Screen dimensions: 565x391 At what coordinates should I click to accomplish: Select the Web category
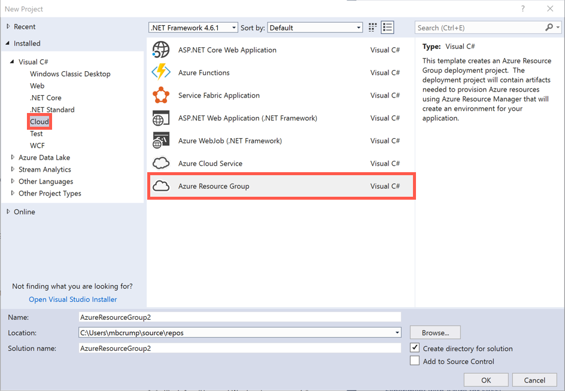[37, 85]
